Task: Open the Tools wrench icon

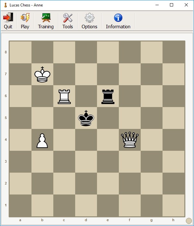Action: coord(67,18)
